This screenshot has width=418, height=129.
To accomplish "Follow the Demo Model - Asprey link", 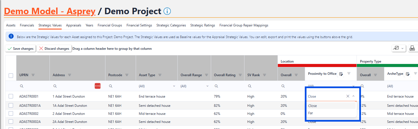I will (x=50, y=11).
